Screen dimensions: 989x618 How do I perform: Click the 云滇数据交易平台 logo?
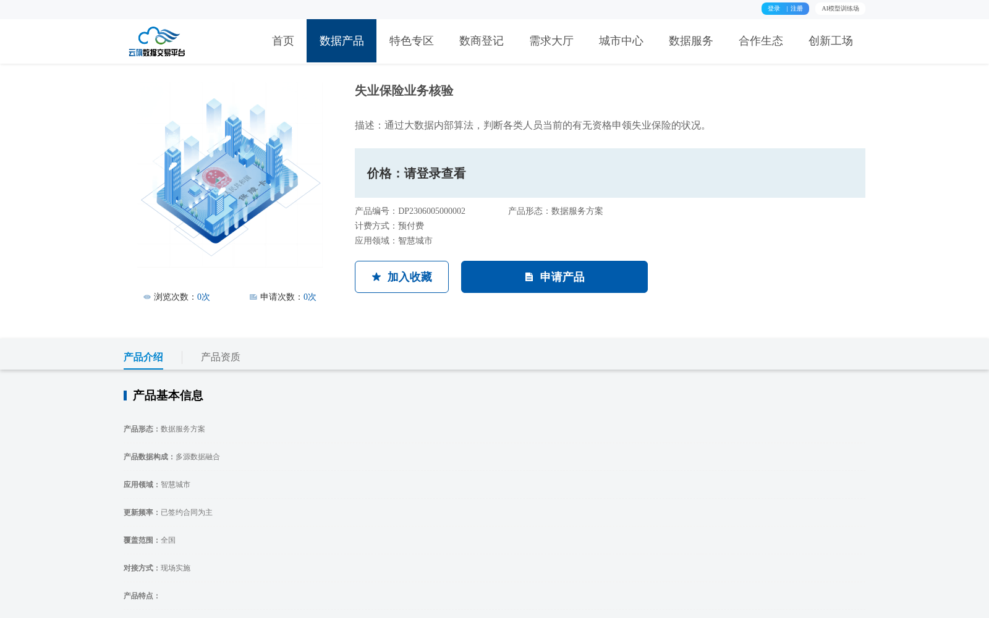point(157,41)
